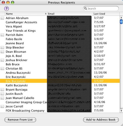Sort the list by Last Used column
Image resolution: width=123 pixels, height=126 pixels.
point(106,14)
